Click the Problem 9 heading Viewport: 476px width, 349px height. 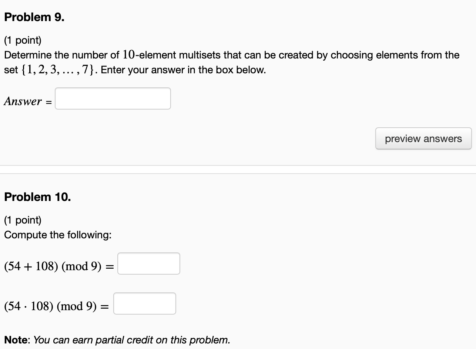(34, 17)
